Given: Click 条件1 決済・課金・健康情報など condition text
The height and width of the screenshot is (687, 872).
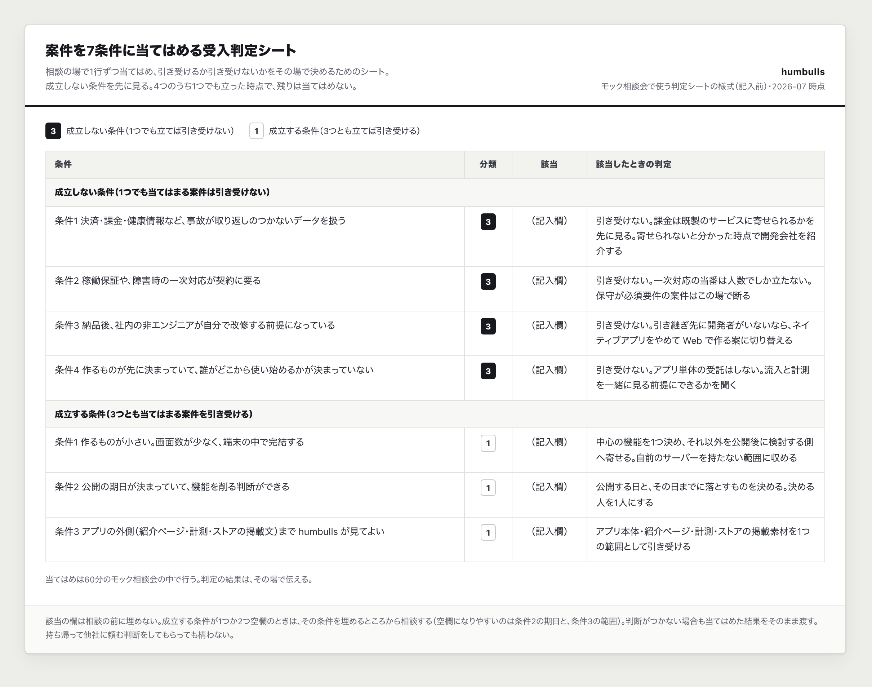Looking at the screenshot, I should click(x=200, y=221).
